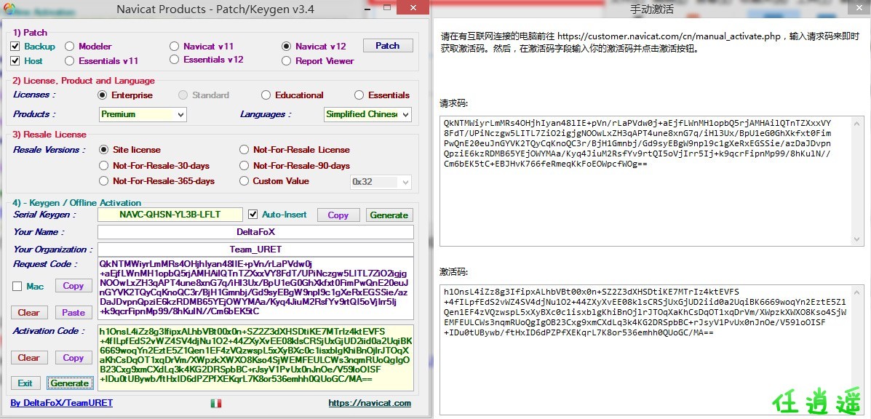The image size is (871, 419).
Task: Copy the serial via Copy beside Auto-Insert
Action: point(338,215)
